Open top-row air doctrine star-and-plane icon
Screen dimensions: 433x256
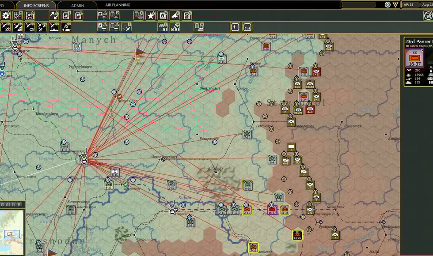pyautogui.click(x=102, y=15)
